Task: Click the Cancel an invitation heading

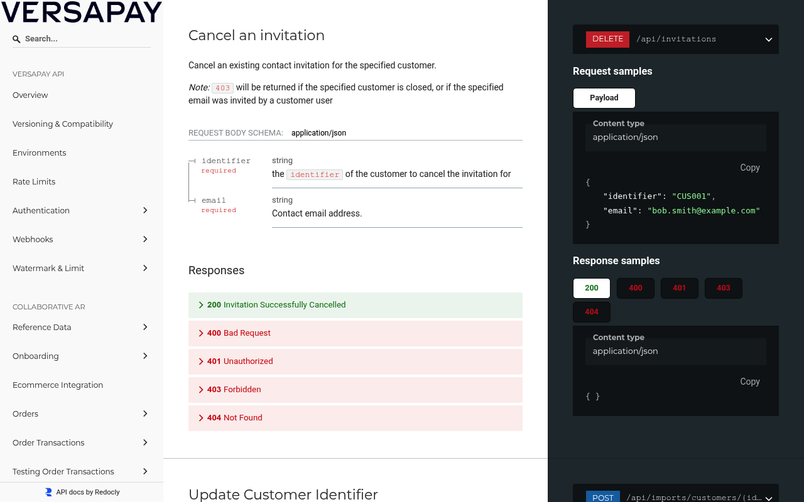Action: tap(256, 36)
